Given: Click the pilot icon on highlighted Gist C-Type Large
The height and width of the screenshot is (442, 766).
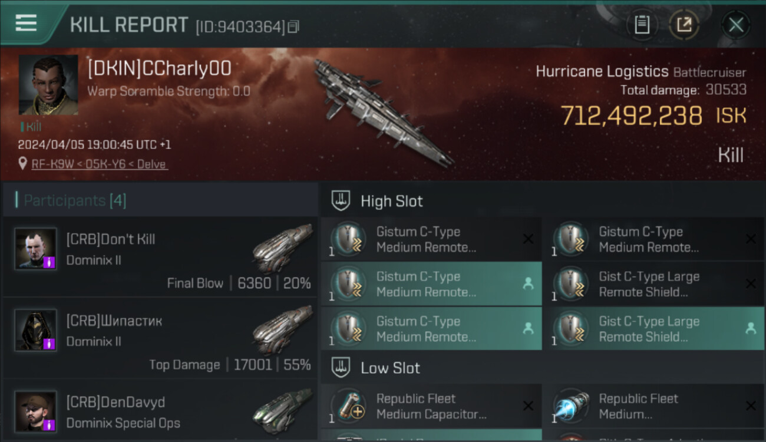Looking at the screenshot, I should pos(750,328).
